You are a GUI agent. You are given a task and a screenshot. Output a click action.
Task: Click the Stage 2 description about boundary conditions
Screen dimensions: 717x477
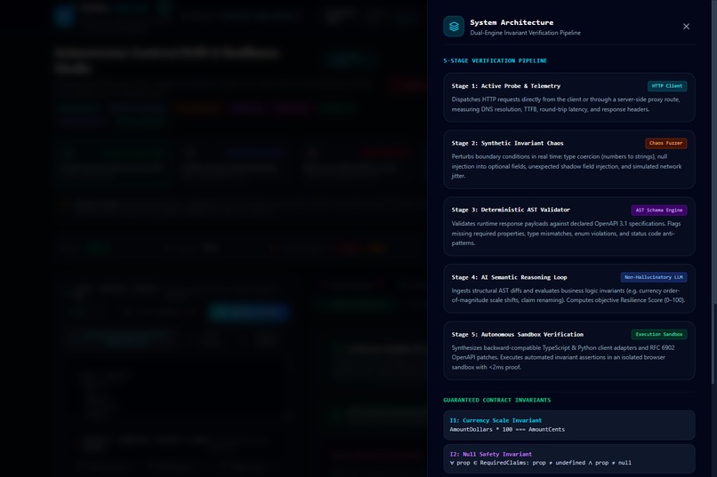[567, 166]
